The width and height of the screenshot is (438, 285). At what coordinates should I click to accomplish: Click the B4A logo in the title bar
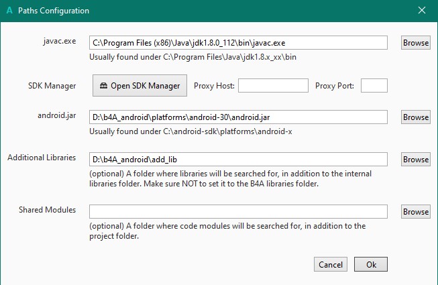pos(9,11)
